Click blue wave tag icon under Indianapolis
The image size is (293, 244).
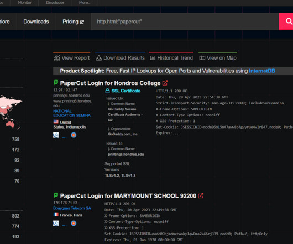pyautogui.click(x=56, y=135)
